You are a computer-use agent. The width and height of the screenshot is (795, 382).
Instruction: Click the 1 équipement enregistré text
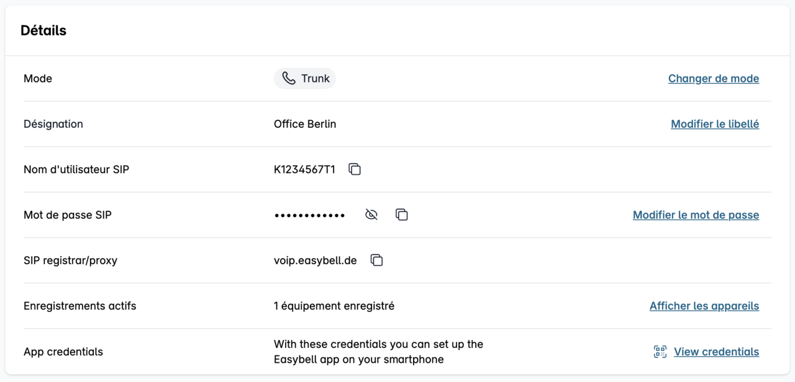pyautogui.click(x=334, y=306)
